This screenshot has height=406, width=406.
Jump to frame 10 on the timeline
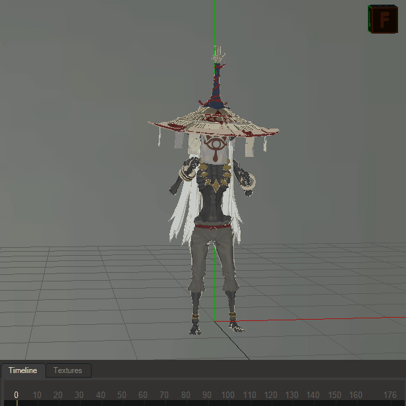coord(38,395)
